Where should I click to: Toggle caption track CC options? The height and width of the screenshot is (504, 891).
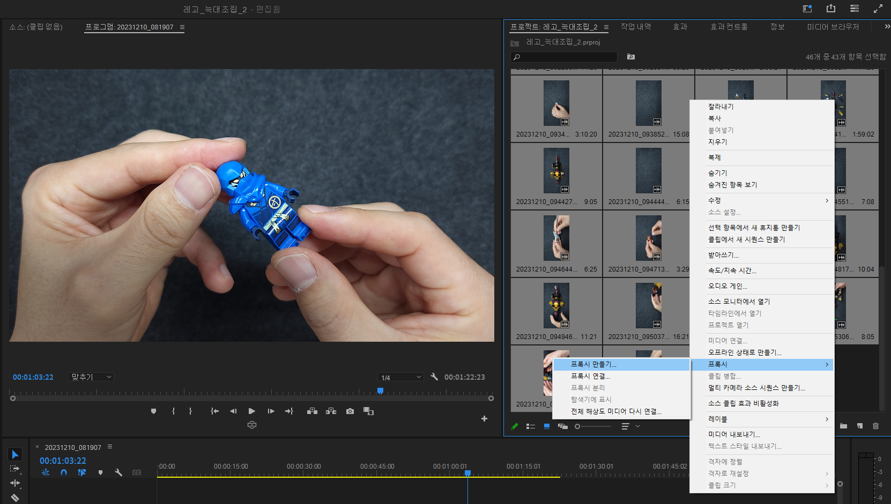click(137, 472)
